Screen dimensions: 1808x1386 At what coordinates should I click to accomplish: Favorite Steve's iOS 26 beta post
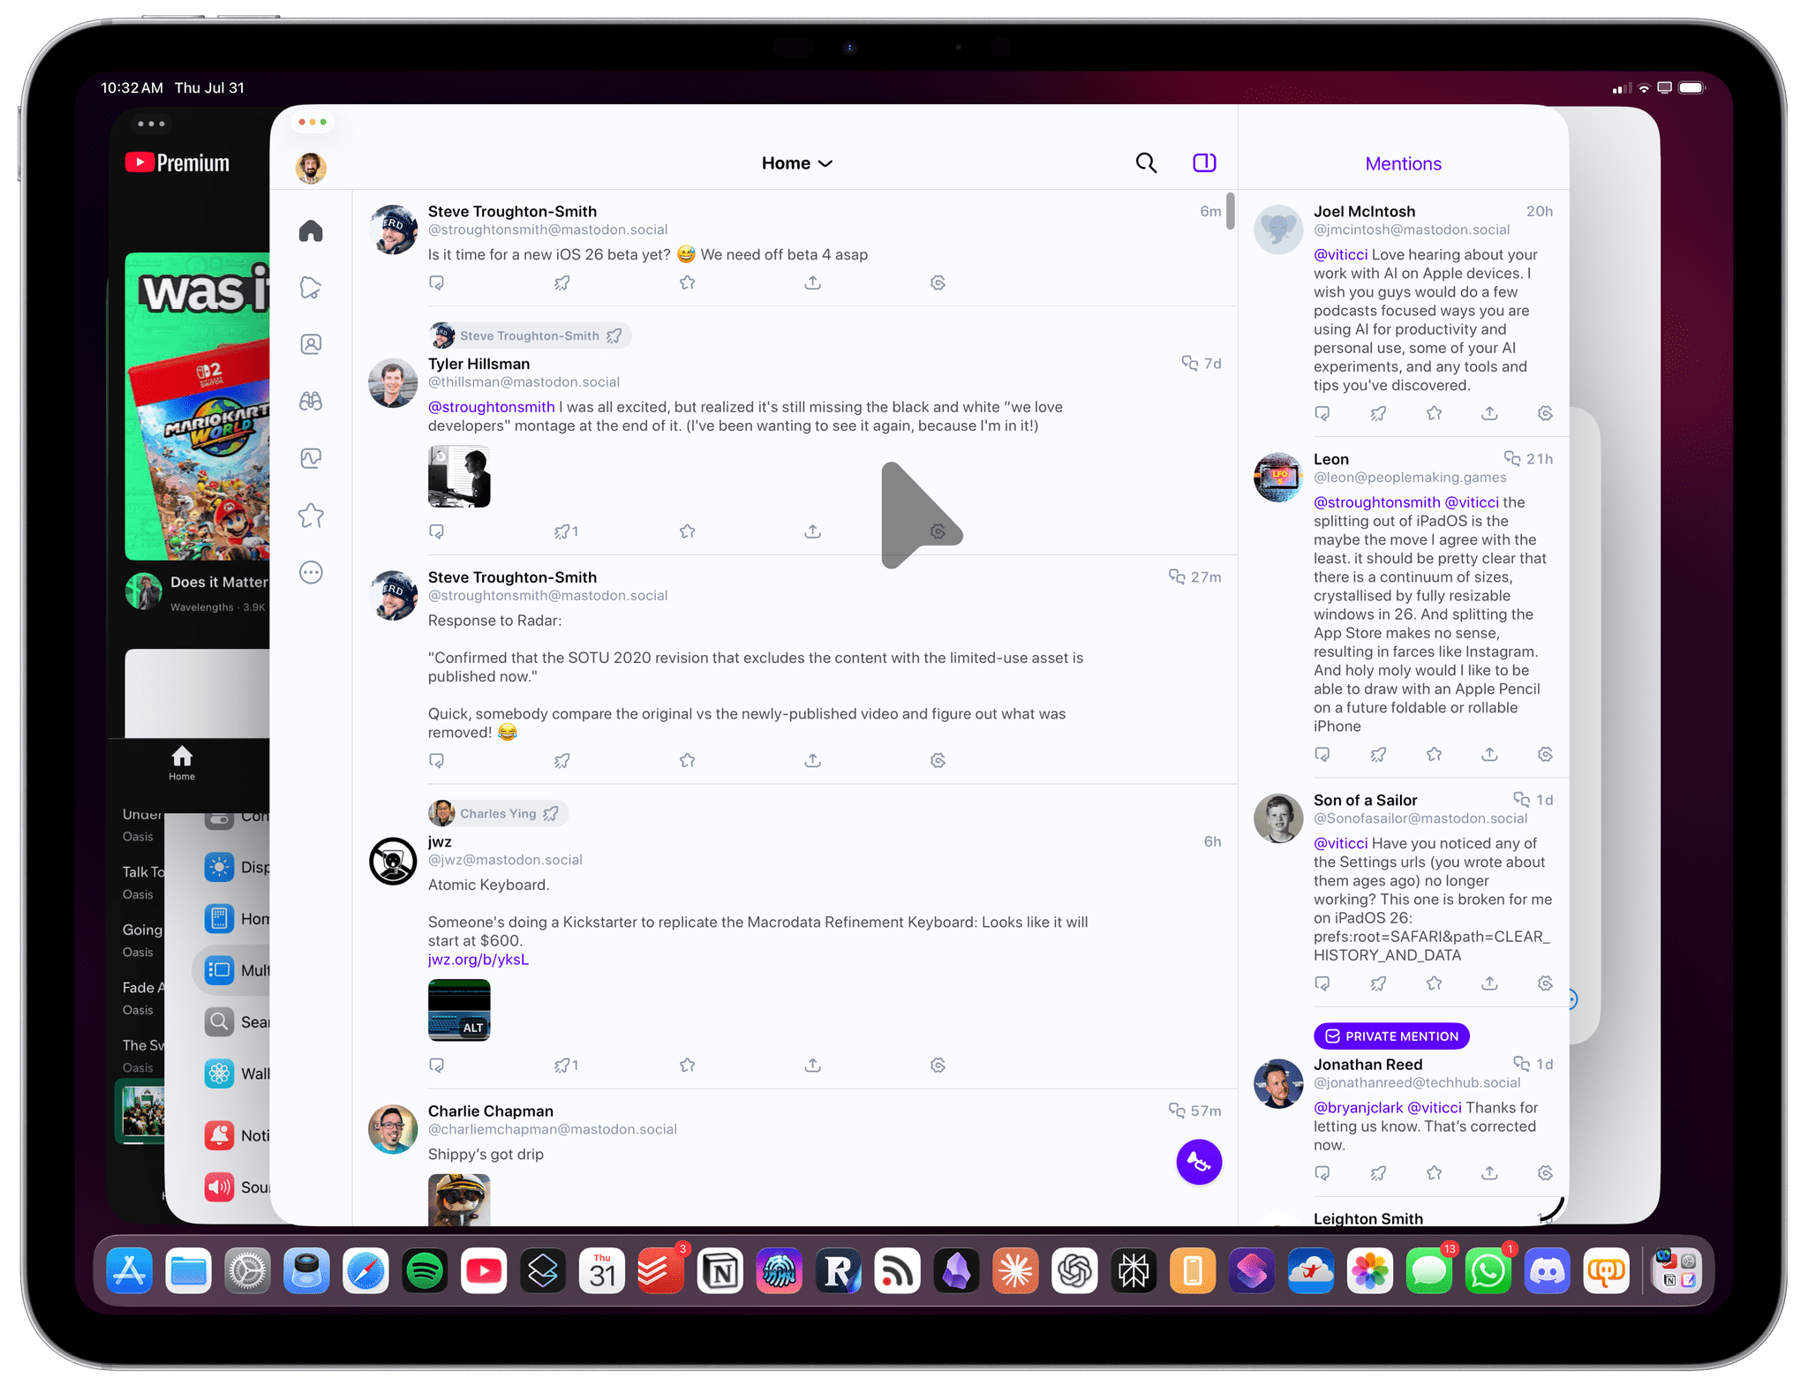[687, 282]
